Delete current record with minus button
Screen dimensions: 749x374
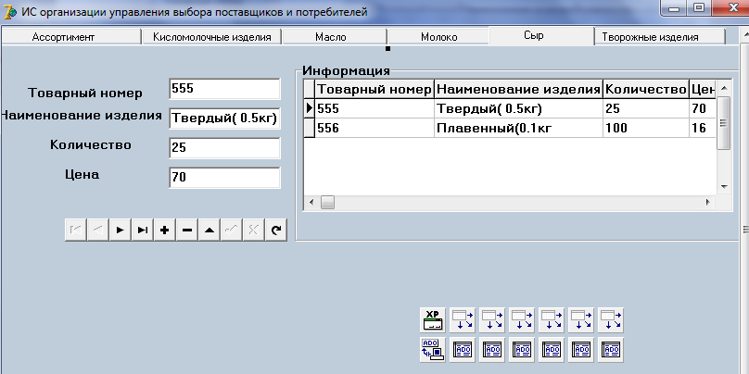(x=187, y=230)
